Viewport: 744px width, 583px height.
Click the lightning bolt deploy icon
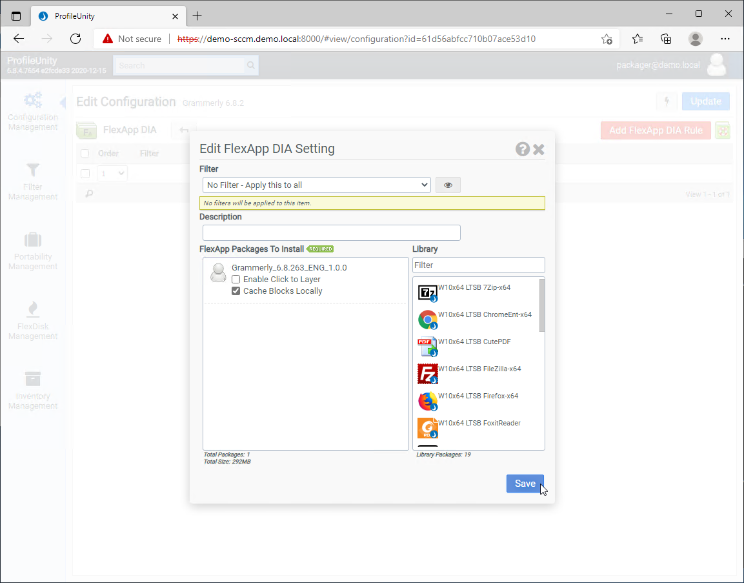(667, 101)
